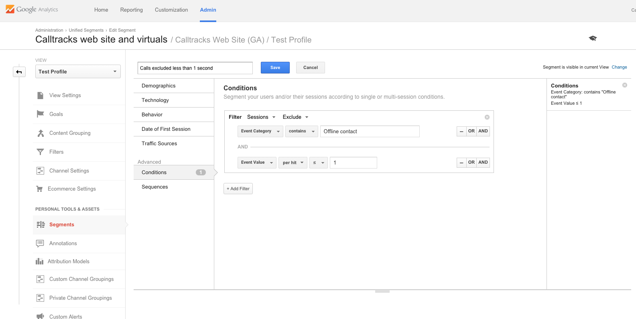The width and height of the screenshot is (636, 319).
Task: Click the Event Value number field
Action: [x=354, y=163]
